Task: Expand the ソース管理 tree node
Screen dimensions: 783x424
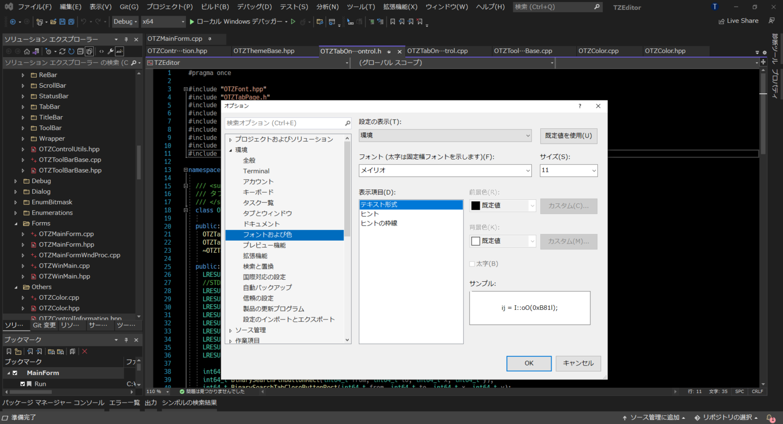Action: 231,330
